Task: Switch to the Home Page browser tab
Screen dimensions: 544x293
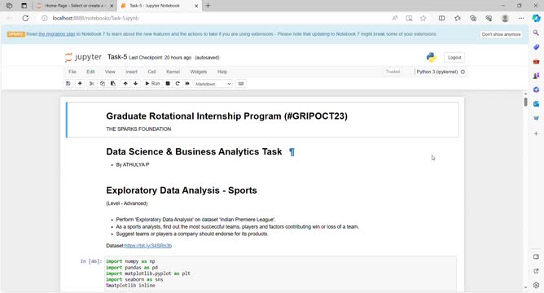Action: tap(75, 6)
